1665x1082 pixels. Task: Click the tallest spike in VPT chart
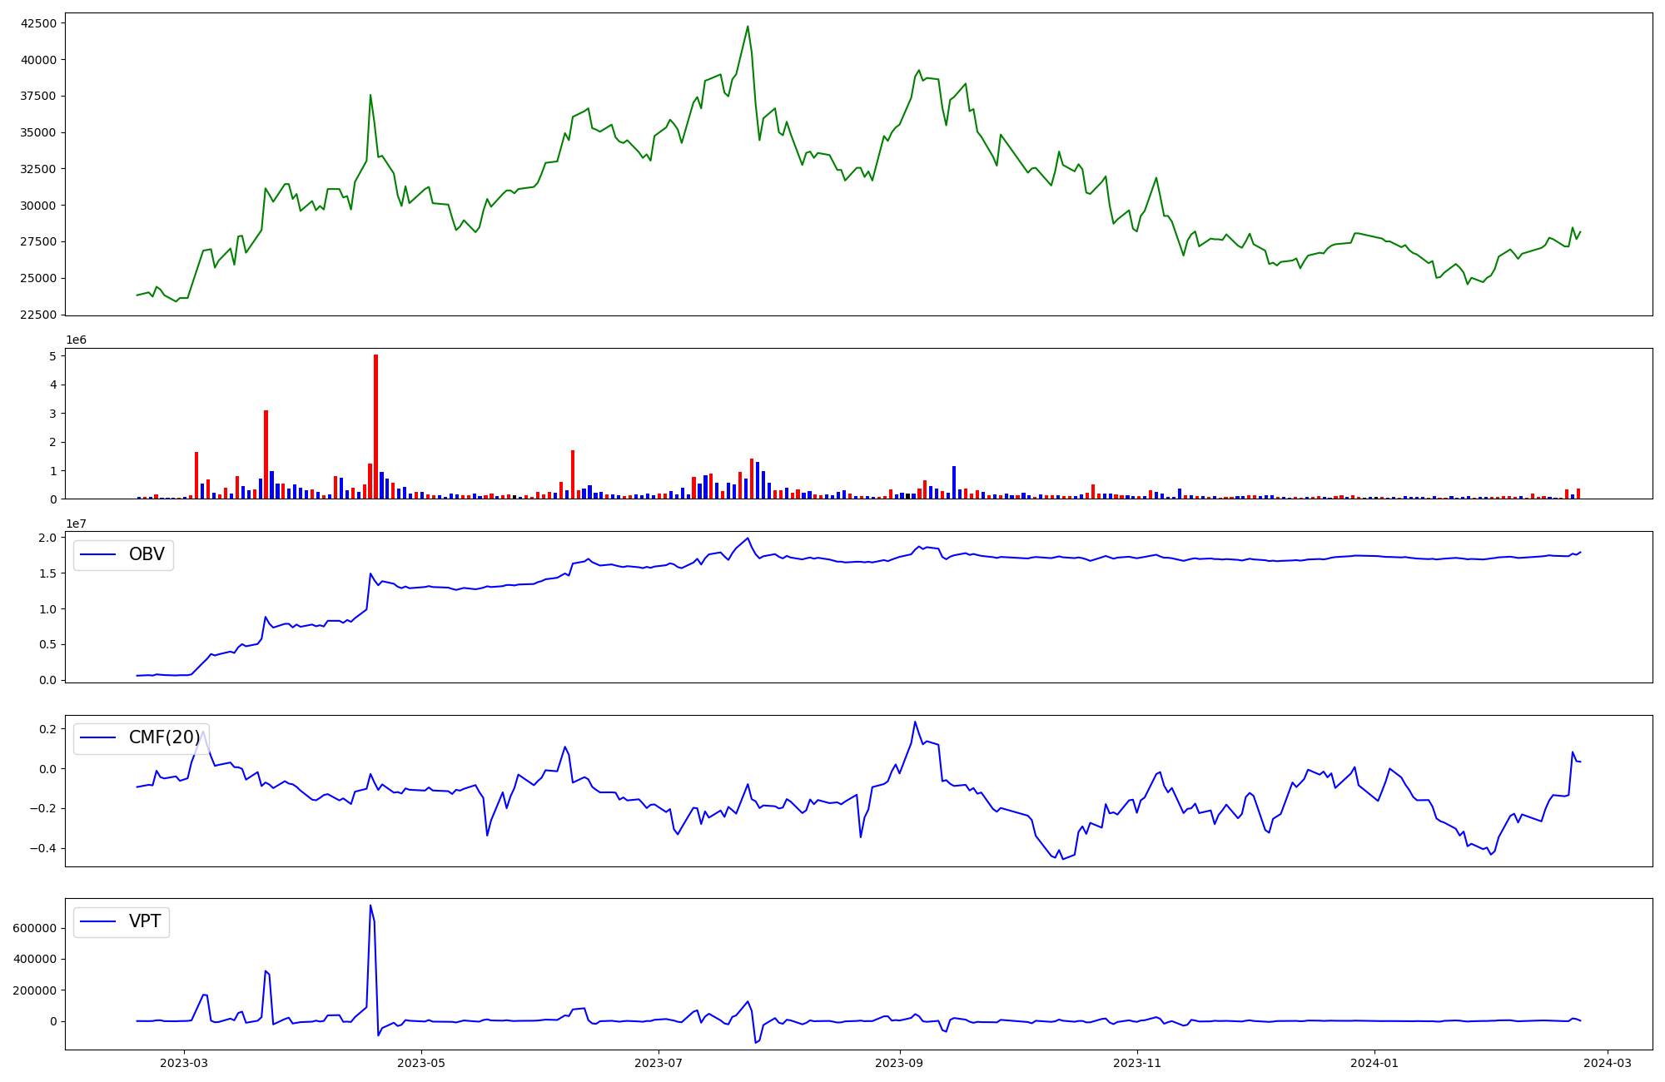pos(370,906)
